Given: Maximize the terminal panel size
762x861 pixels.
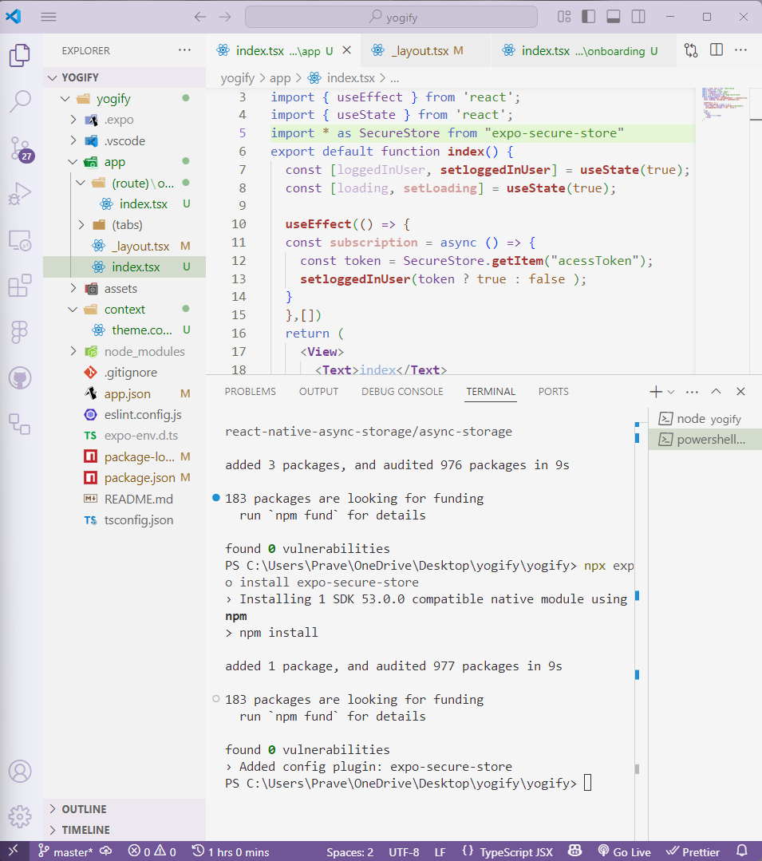Looking at the screenshot, I should click(716, 392).
